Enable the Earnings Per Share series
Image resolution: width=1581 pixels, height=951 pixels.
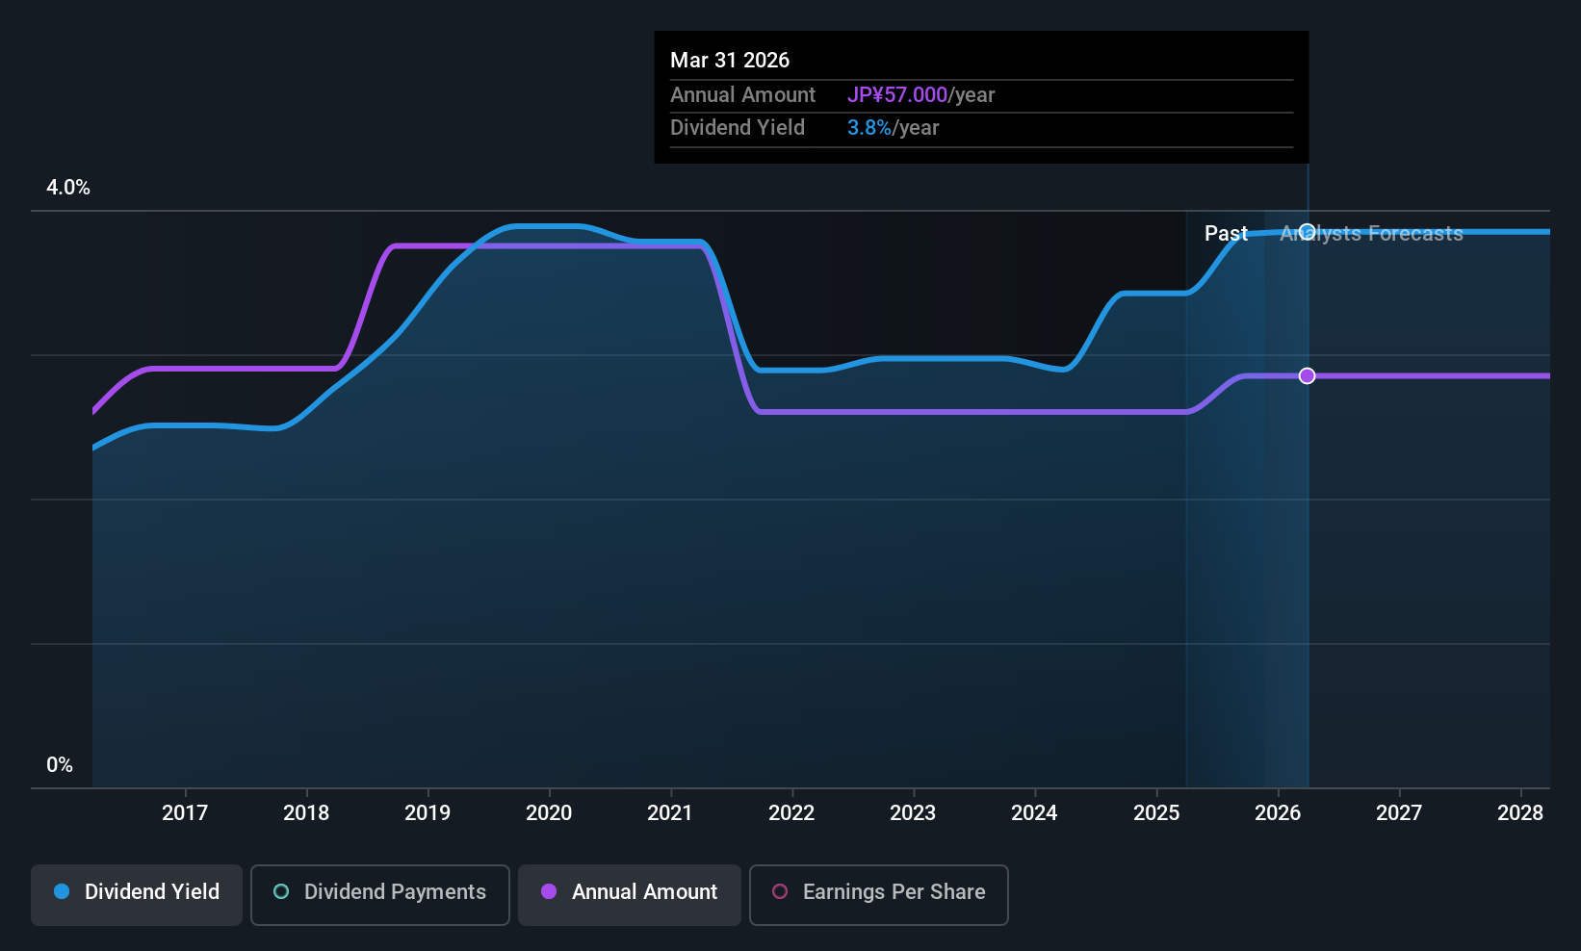[x=878, y=893]
